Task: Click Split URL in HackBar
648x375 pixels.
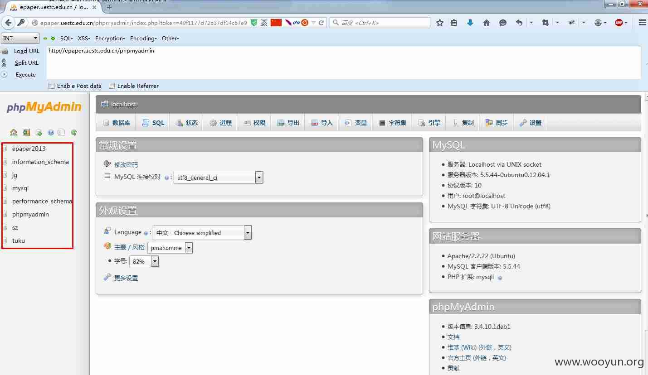Action: point(27,63)
